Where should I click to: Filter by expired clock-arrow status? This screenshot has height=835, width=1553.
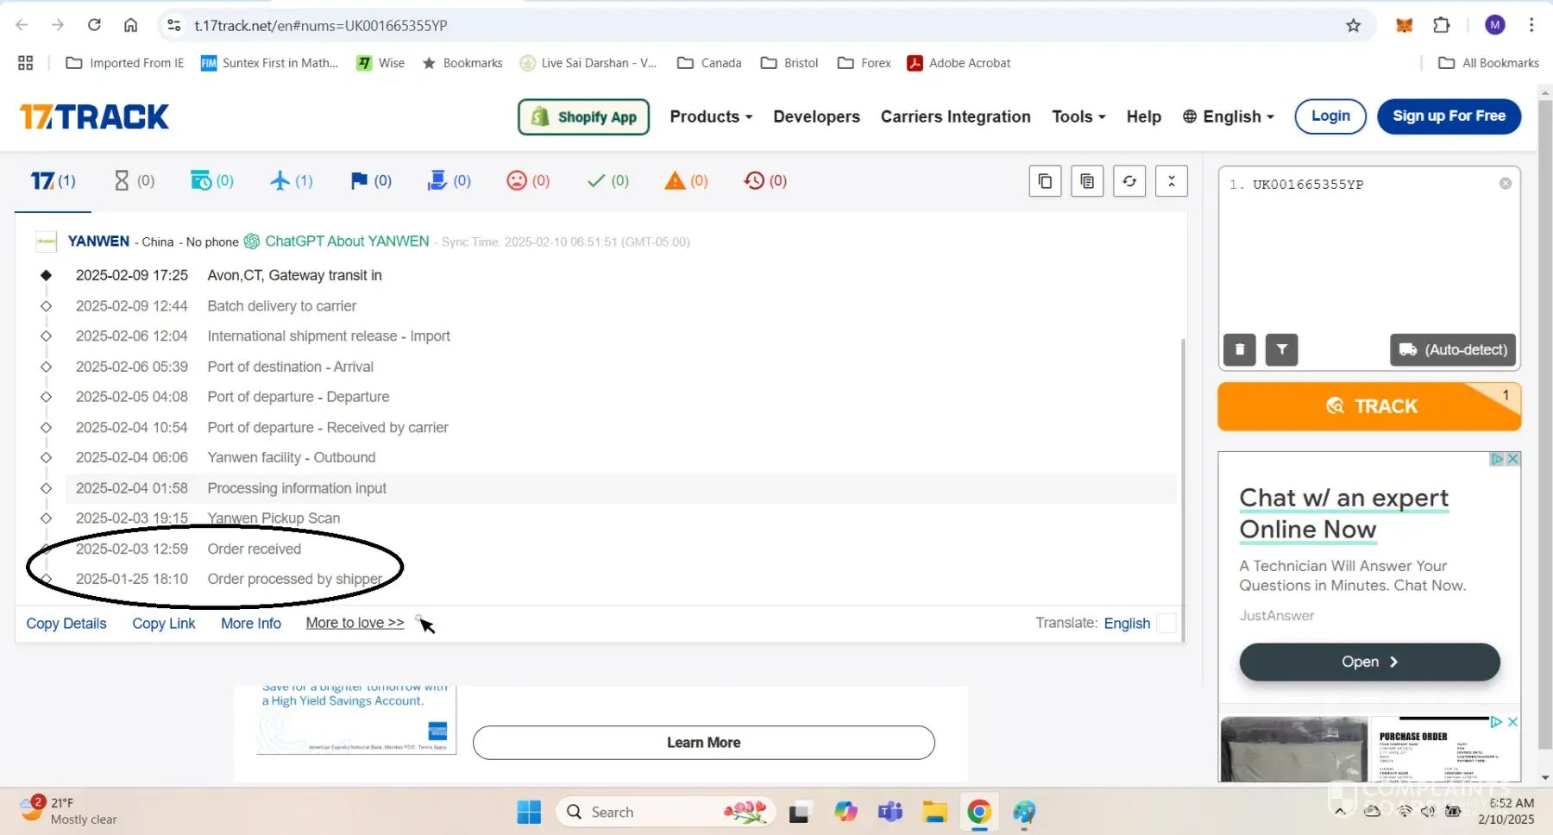764,181
